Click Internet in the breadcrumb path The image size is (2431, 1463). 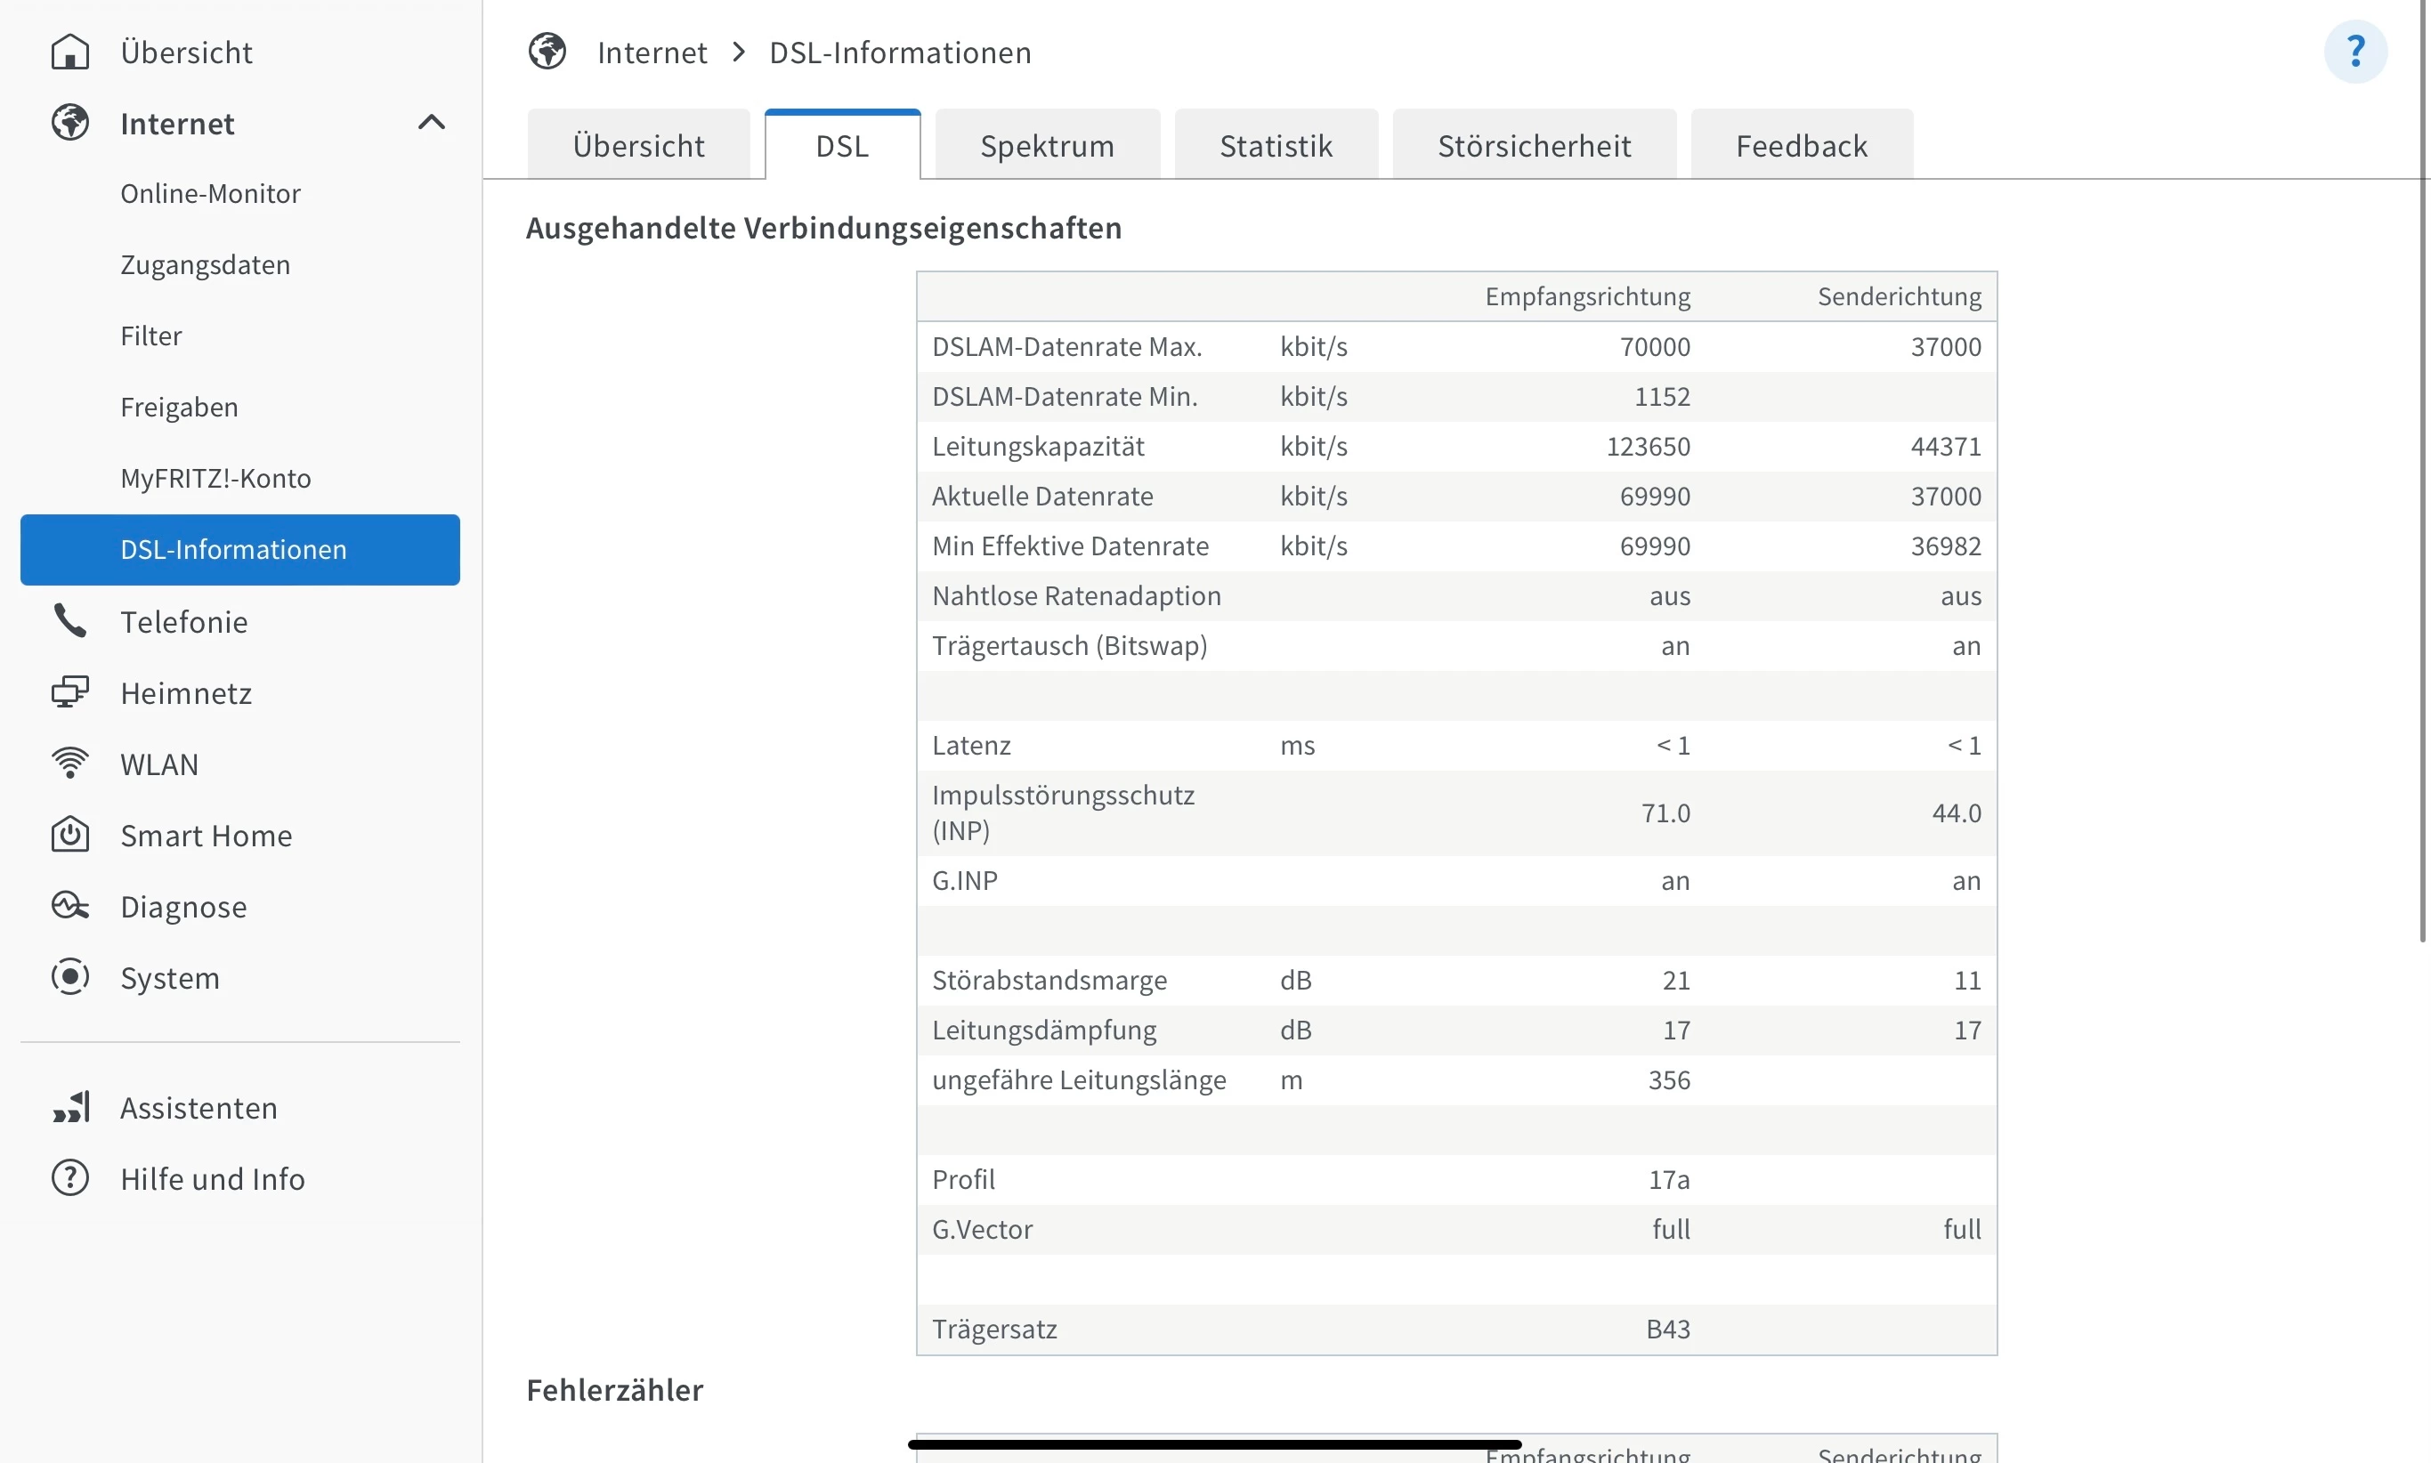click(652, 53)
